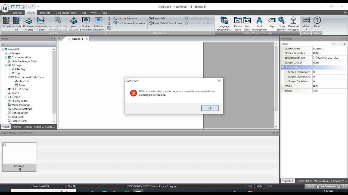Select OPC UA Server in project tree
Screen dimensions: 348x195
pos(20,89)
